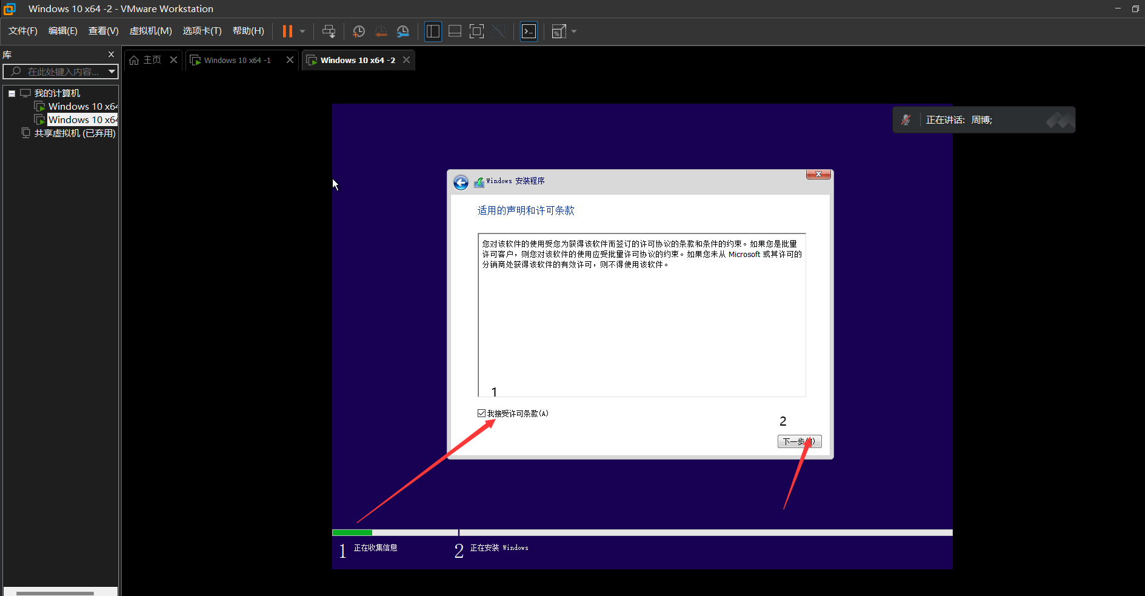
Task: Switch to Windows 10 x64 -2 tab
Action: (358, 60)
